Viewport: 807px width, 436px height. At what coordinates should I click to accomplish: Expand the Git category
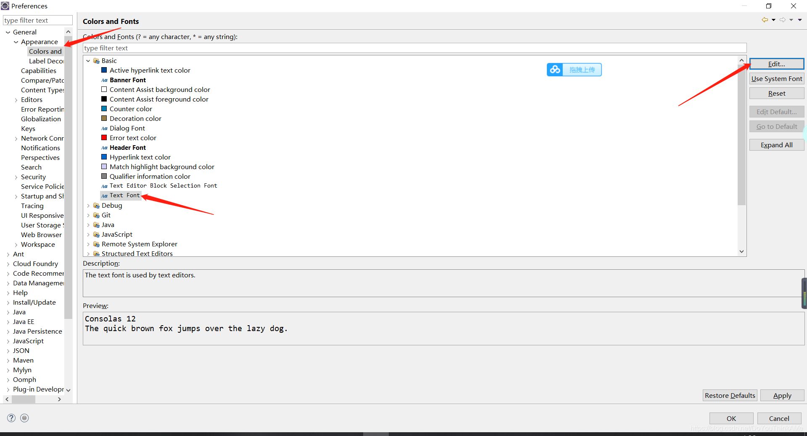(x=88, y=215)
